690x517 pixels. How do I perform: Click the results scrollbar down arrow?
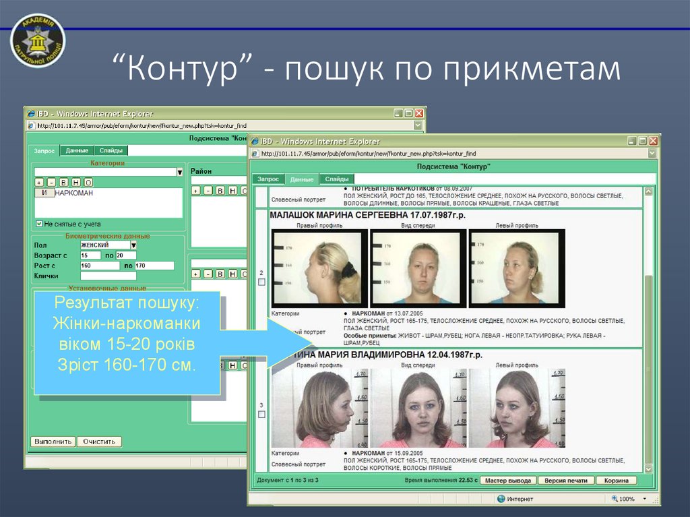(x=648, y=469)
